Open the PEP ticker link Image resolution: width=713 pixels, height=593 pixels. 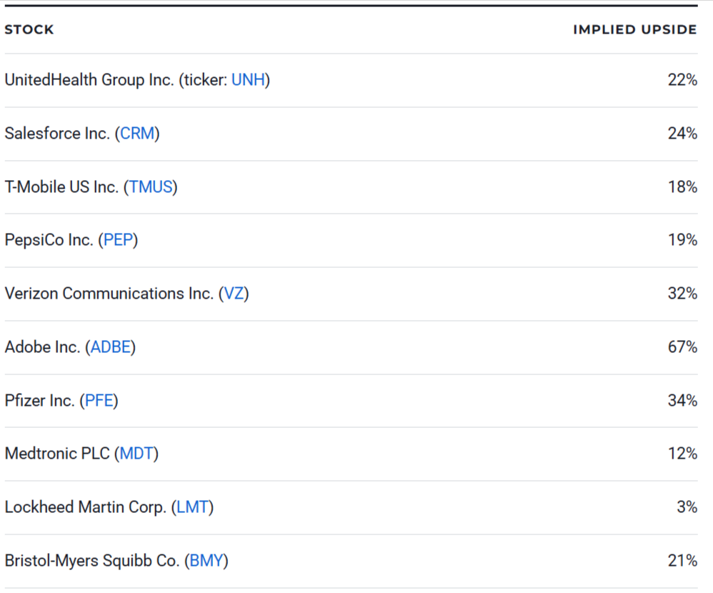(x=118, y=239)
